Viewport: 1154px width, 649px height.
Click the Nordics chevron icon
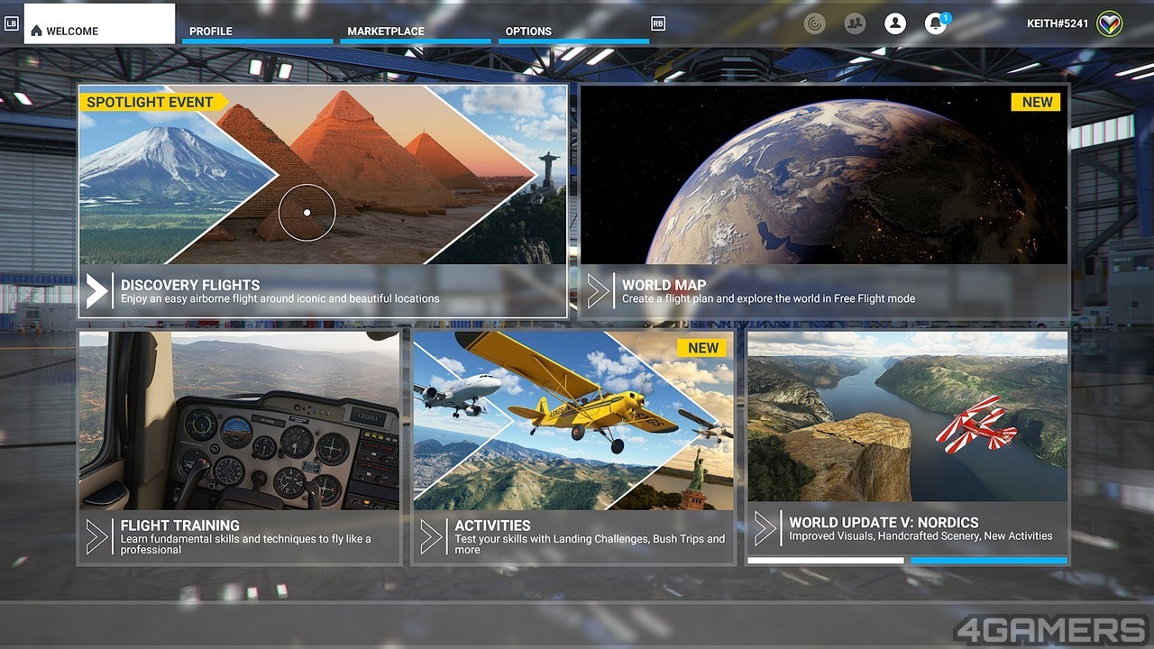tap(765, 528)
